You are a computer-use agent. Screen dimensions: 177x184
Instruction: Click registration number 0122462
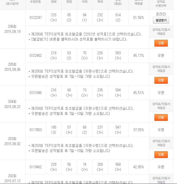click(36, 55)
